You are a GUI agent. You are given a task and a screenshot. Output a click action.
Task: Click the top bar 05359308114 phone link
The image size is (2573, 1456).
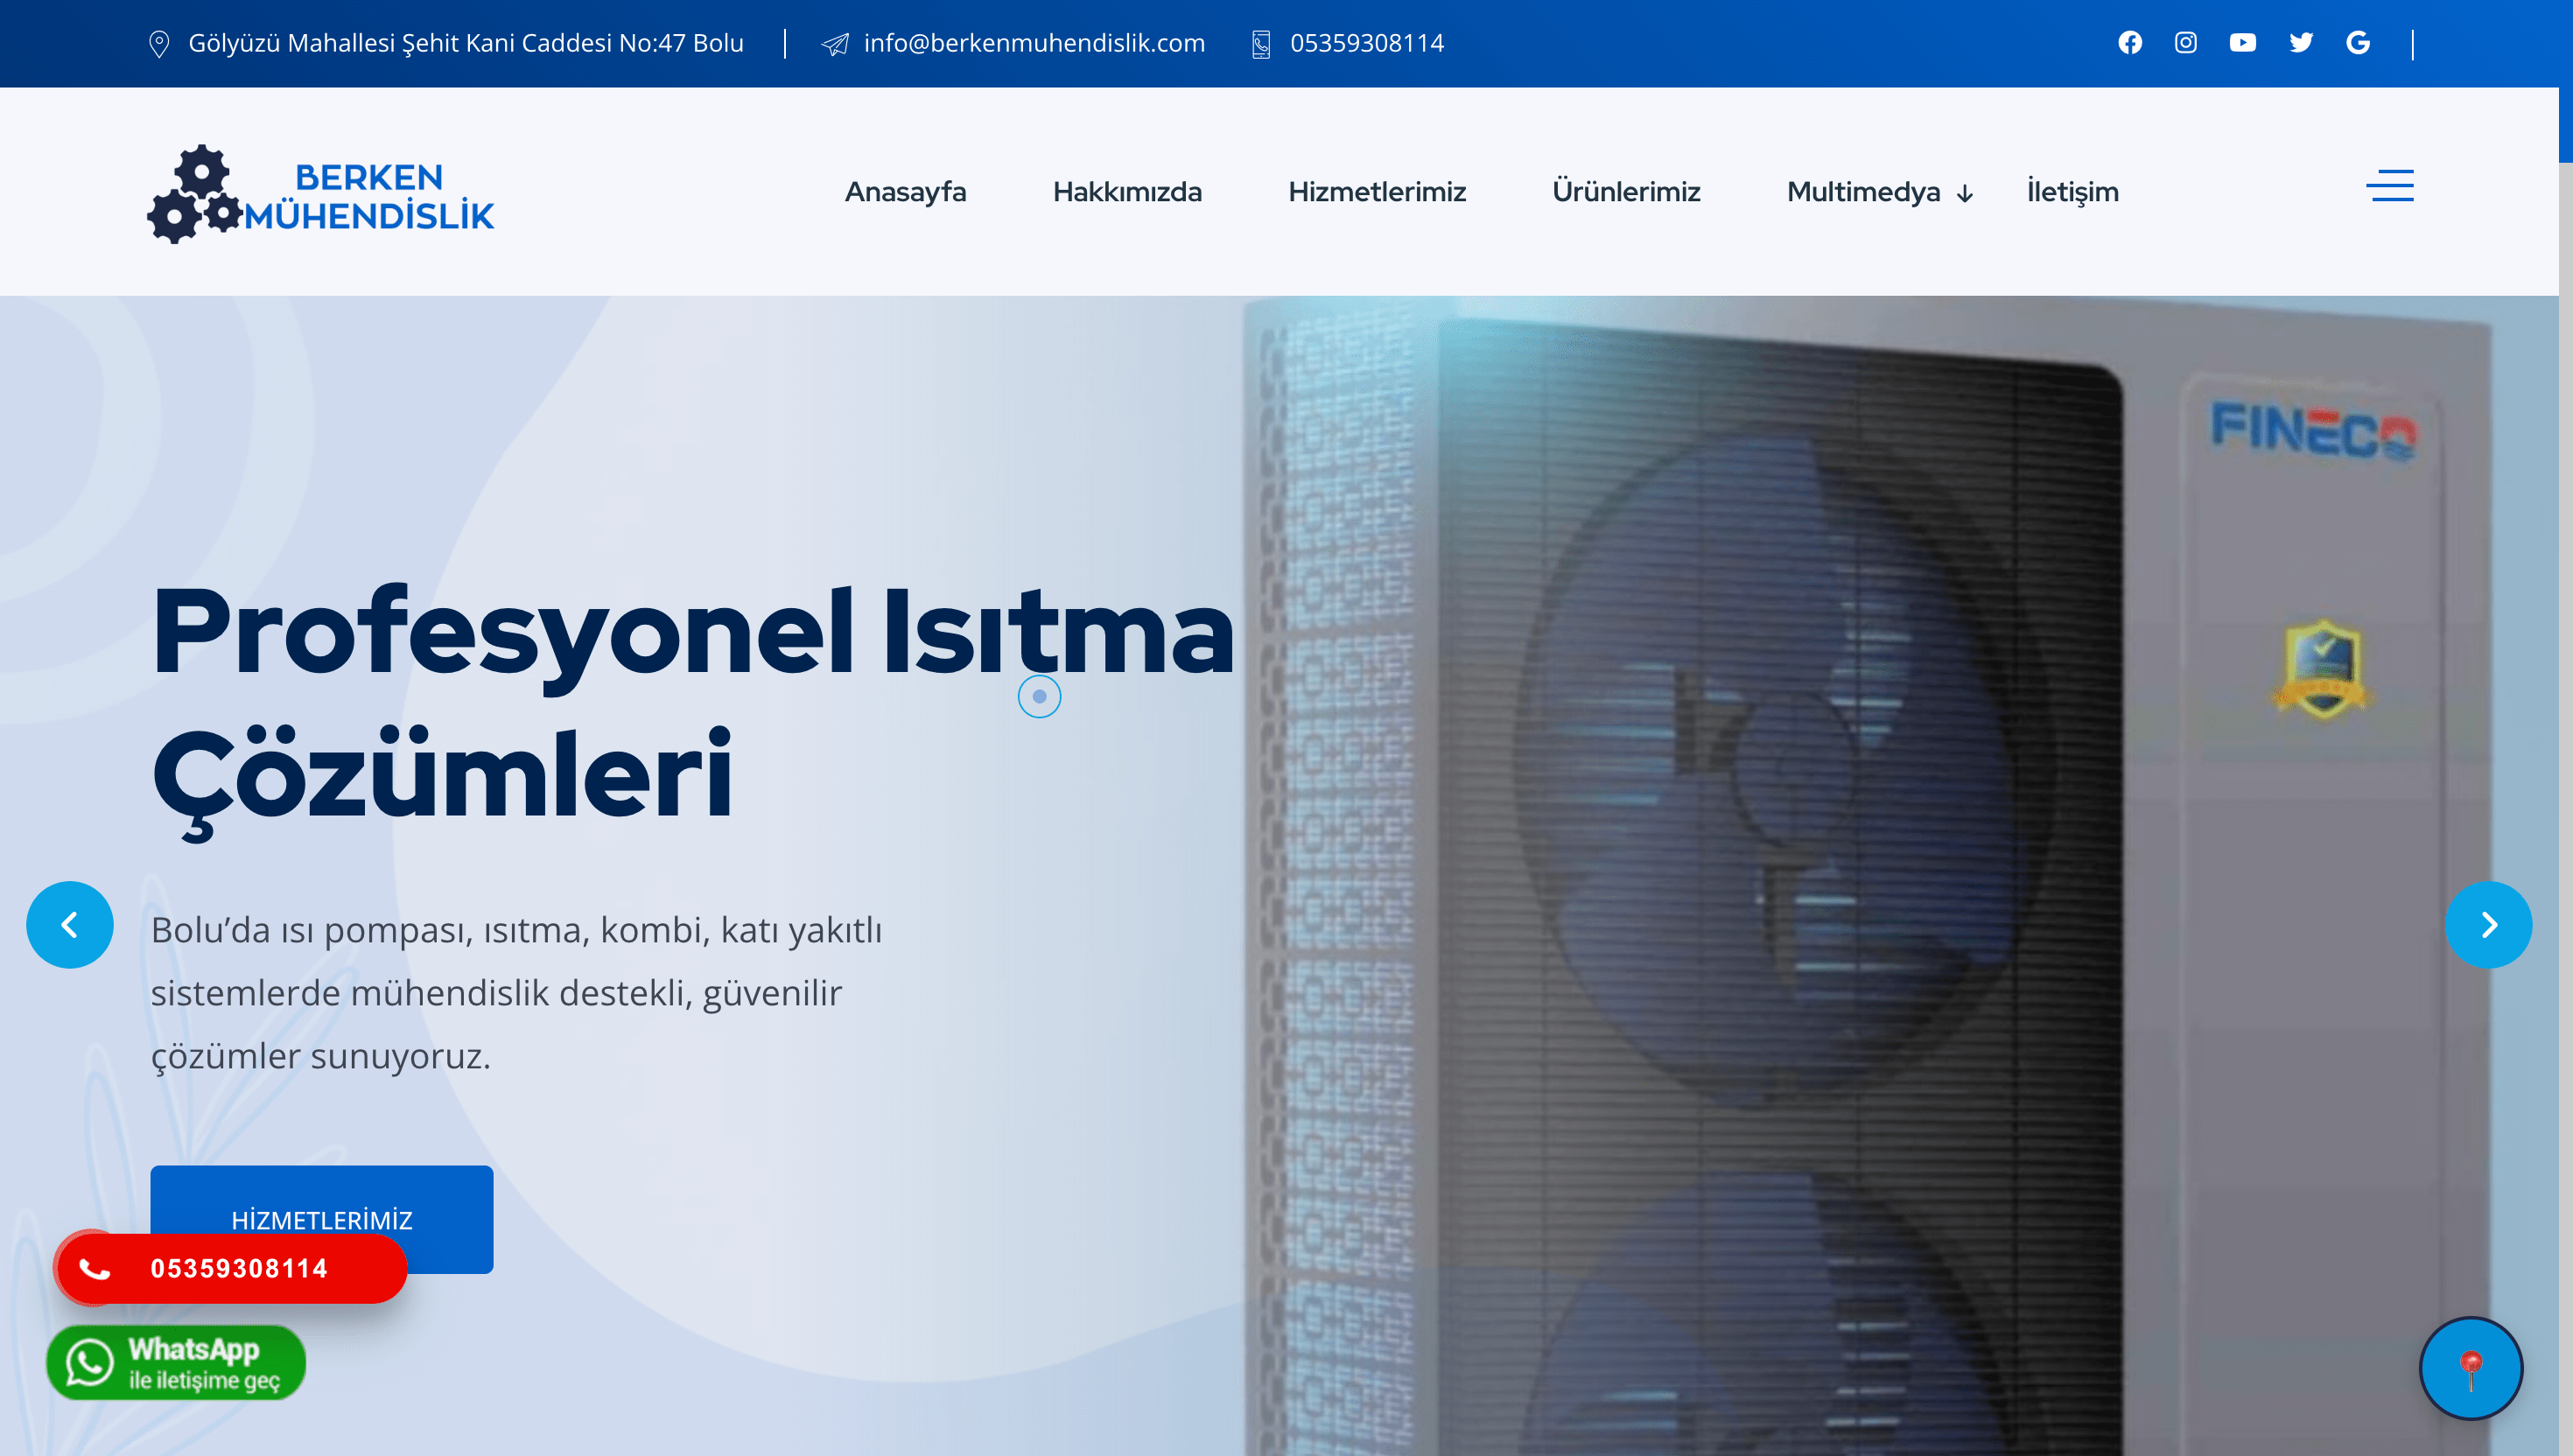pos(1367,43)
